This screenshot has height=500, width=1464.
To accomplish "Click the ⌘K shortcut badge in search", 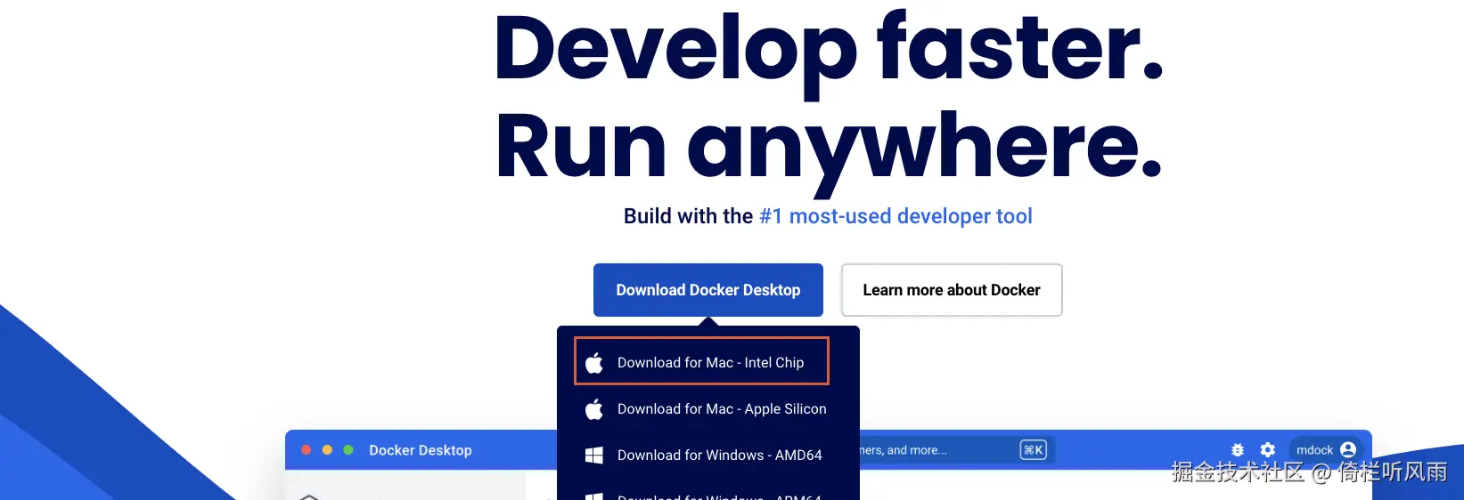I will tap(1034, 450).
